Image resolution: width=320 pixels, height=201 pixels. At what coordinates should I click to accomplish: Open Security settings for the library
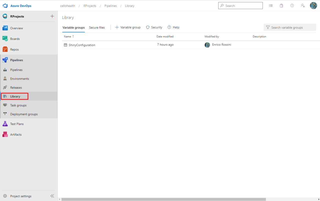(x=154, y=27)
